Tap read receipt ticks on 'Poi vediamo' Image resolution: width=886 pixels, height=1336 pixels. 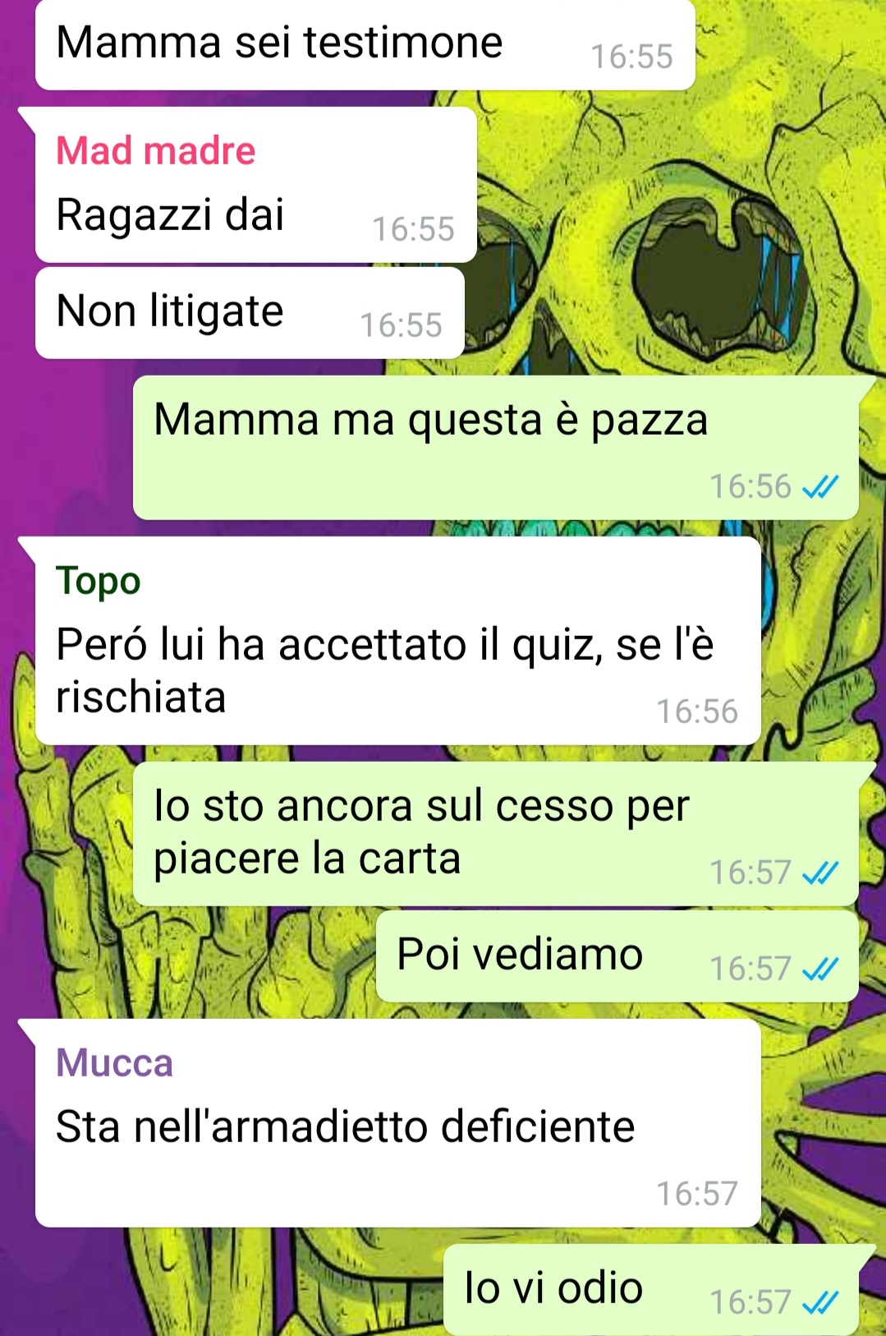click(819, 969)
